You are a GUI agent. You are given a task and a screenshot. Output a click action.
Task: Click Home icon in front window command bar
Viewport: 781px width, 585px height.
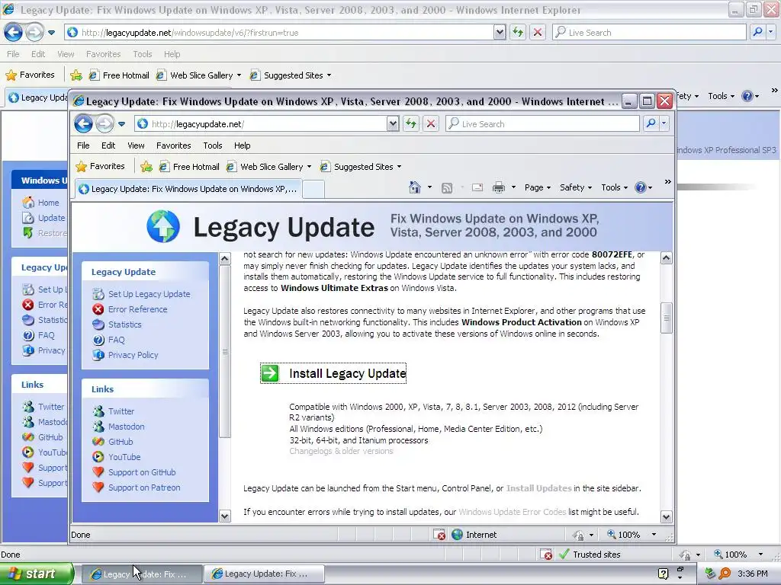pyautogui.click(x=414, y=187)
